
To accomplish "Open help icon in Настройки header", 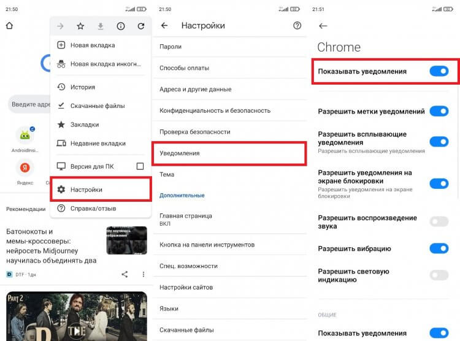I will [297, 26].
